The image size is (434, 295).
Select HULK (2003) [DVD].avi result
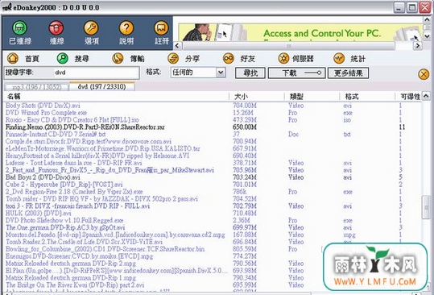point(39,214)
